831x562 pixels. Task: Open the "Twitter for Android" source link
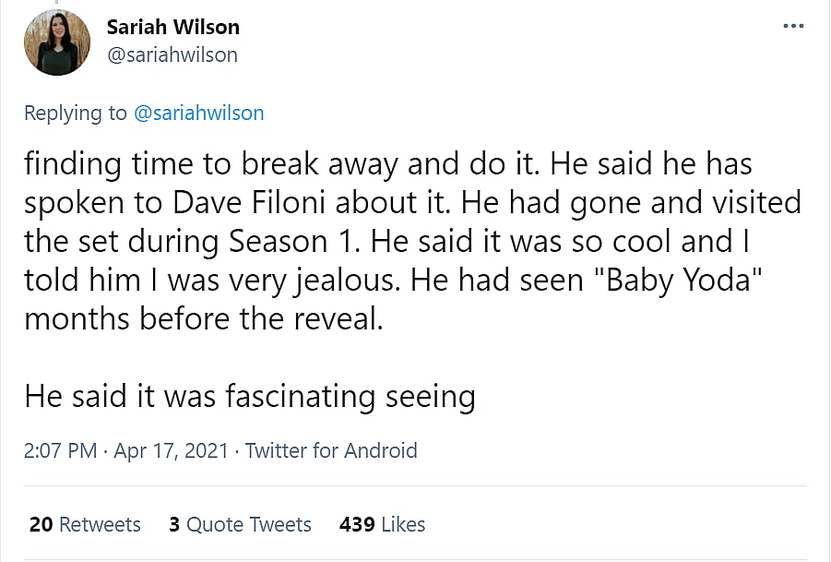click(x=331, y=450)
